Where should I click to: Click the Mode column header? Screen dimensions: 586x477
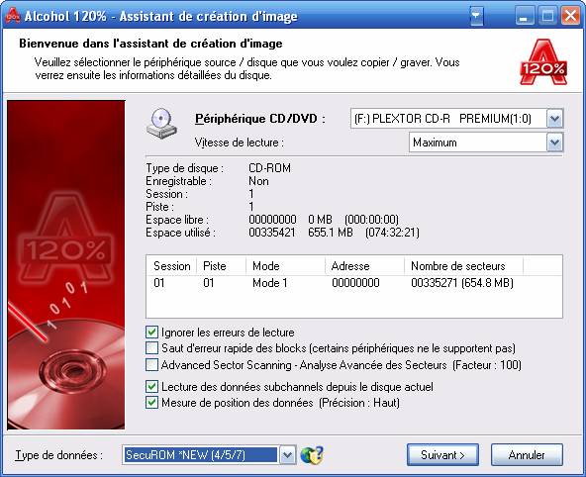285,266
